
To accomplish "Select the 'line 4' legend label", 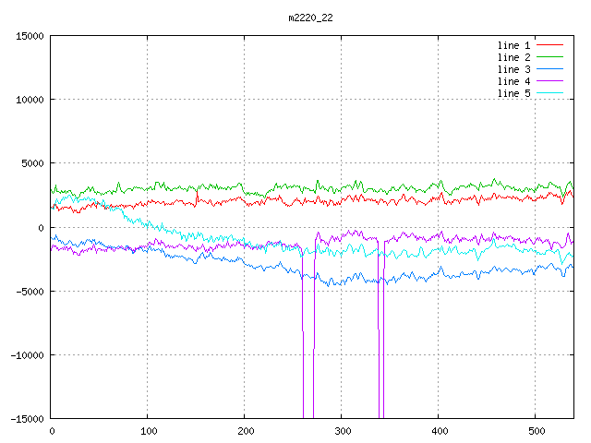I will pyautogui.click(x=513, y=81).
